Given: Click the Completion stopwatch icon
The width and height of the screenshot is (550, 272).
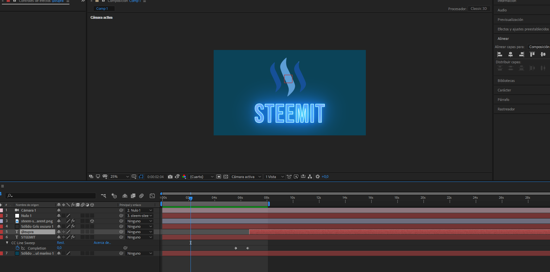Looking at the screenshot, I should [18, 248].
